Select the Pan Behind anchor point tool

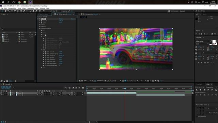18,11
